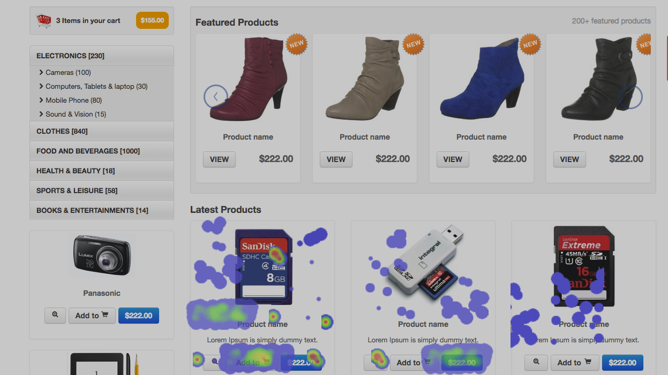668x375 pixels.
Task: Click VIEW under the blue boot
Action: (453, 159)
